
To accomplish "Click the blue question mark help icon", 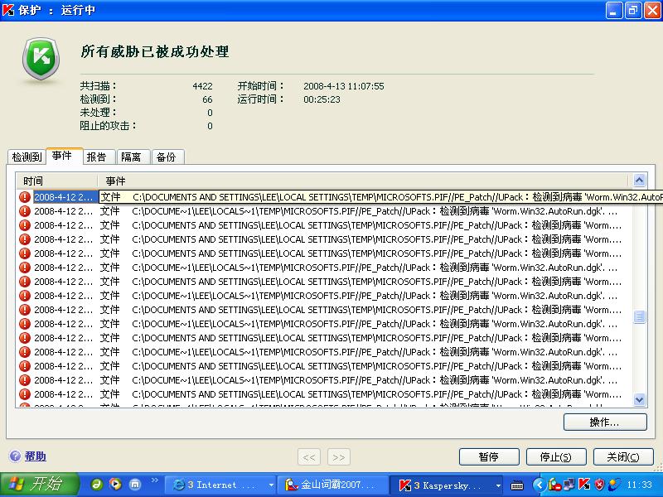I will coord(15,456).
